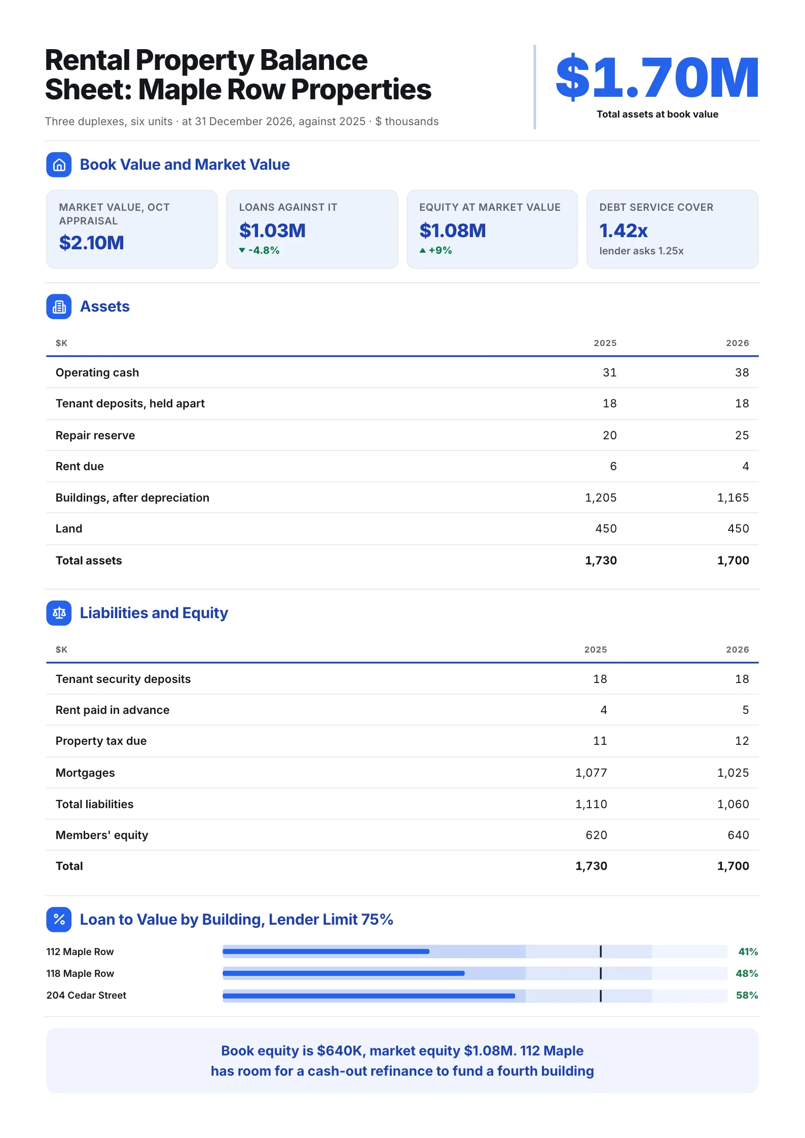Select the "Rental Property Balance Sheet" title
Viewport: 805px width, 1138px height.
pos(238,74)
